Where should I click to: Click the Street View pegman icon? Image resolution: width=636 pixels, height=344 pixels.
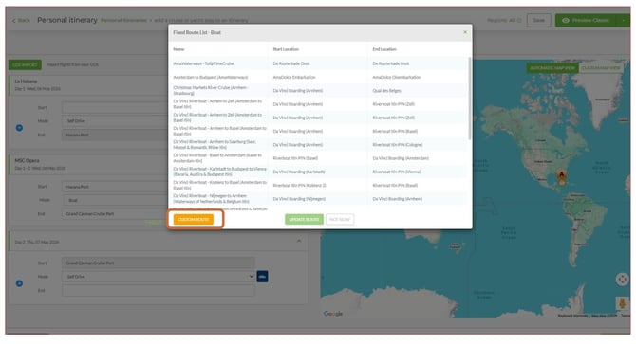click(x=622, y=304)
